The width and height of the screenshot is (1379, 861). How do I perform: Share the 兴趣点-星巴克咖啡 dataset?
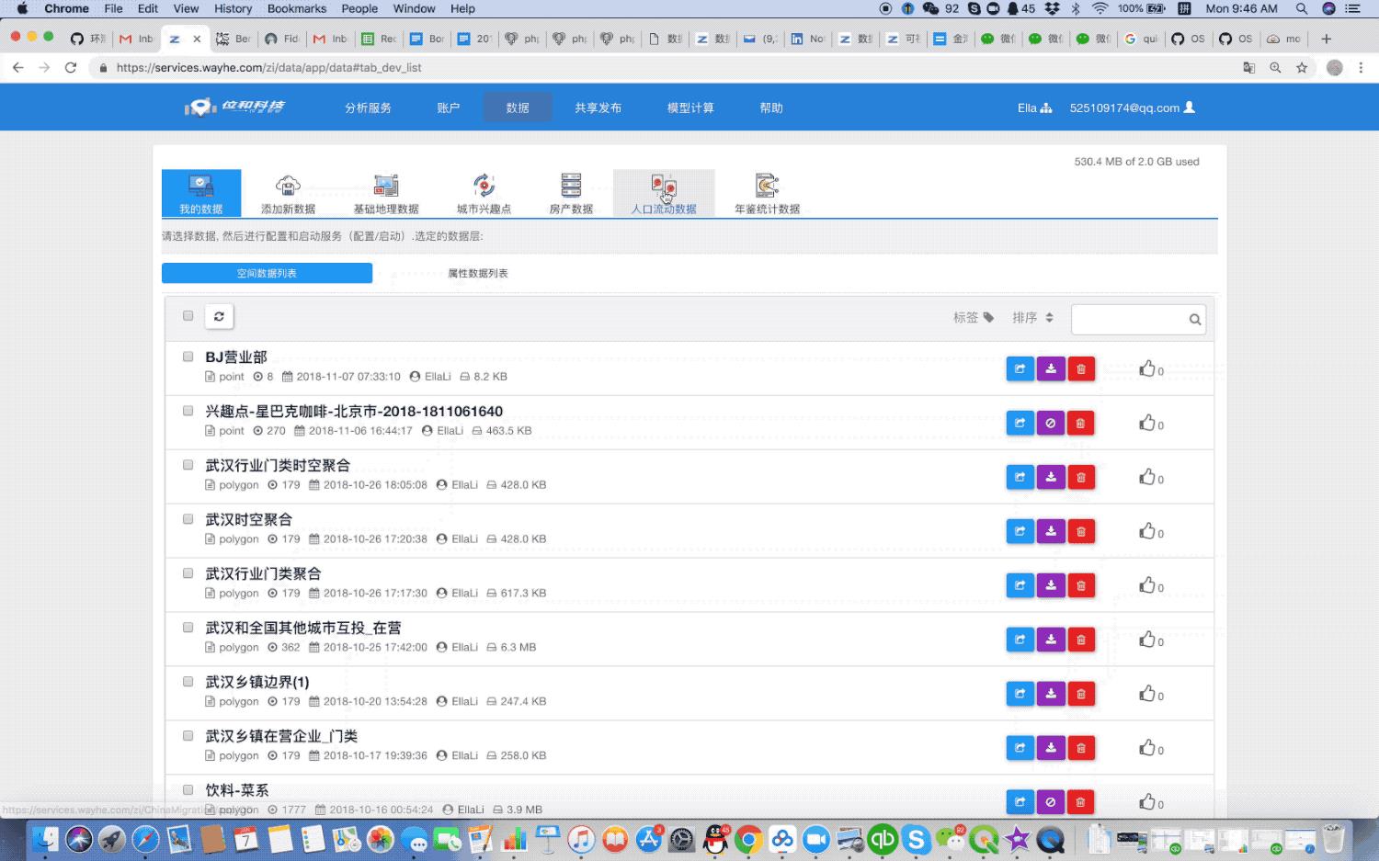click(x=1020, y=424)
